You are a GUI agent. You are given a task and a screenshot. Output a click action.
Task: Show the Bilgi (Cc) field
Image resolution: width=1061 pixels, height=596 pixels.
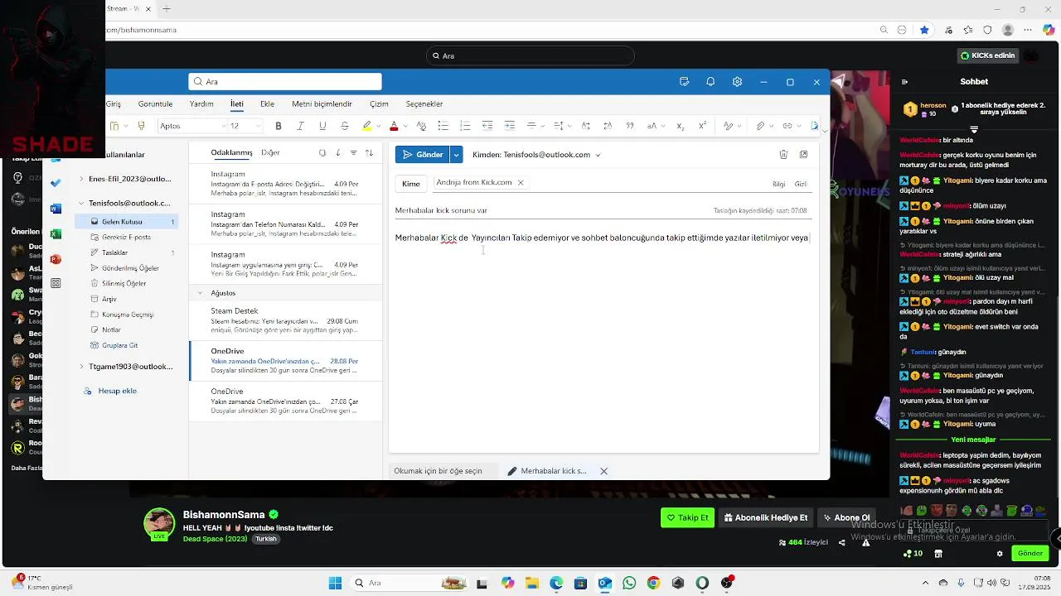(778, 184)
